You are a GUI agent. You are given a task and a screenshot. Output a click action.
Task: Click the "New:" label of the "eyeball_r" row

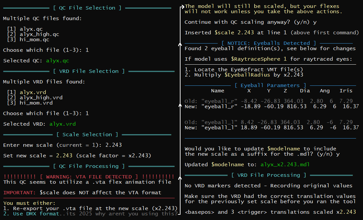[x=191, y=107]
